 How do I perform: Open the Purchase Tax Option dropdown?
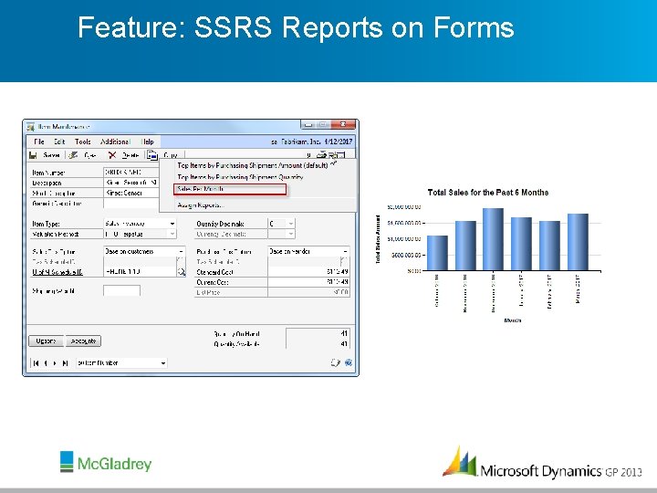tap(345, 251)
